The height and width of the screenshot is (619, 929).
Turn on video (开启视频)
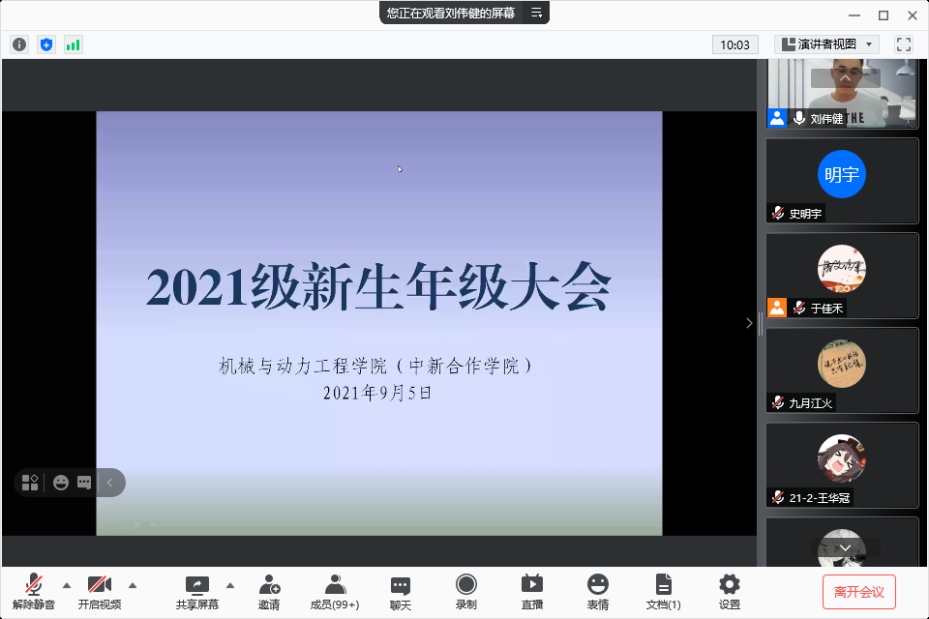100,591
